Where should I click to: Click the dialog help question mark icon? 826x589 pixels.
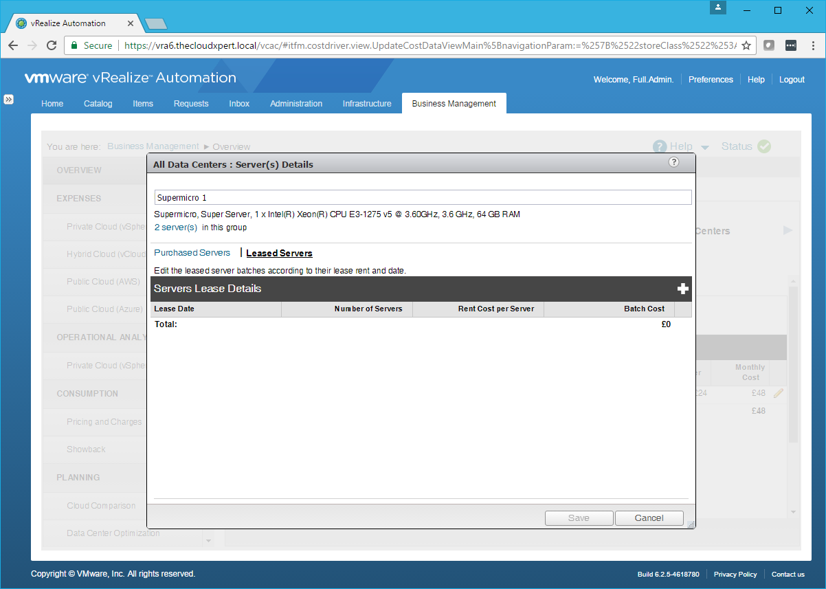tap(673, 162)
